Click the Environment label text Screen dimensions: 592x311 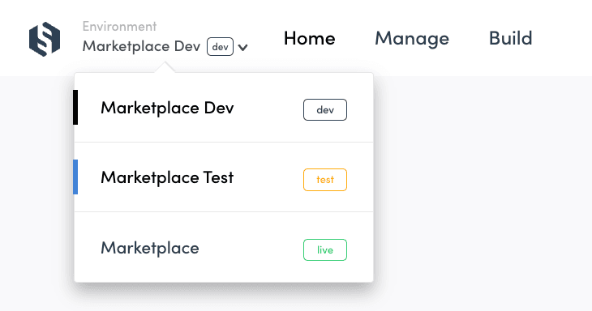pos(119,27)
